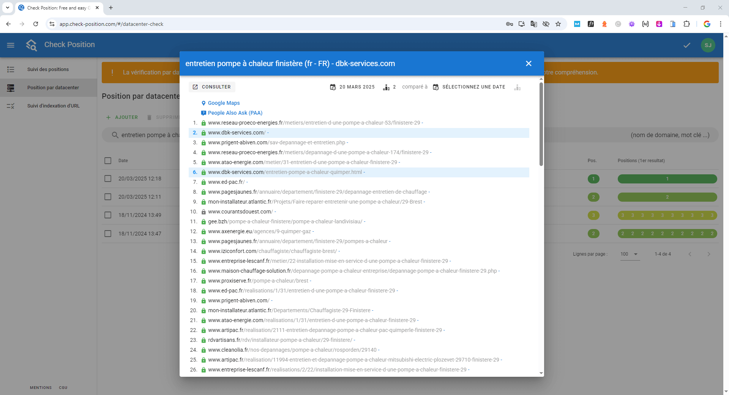Open highlighted result 2 www.dbk-services.com/

click(237, 133)
